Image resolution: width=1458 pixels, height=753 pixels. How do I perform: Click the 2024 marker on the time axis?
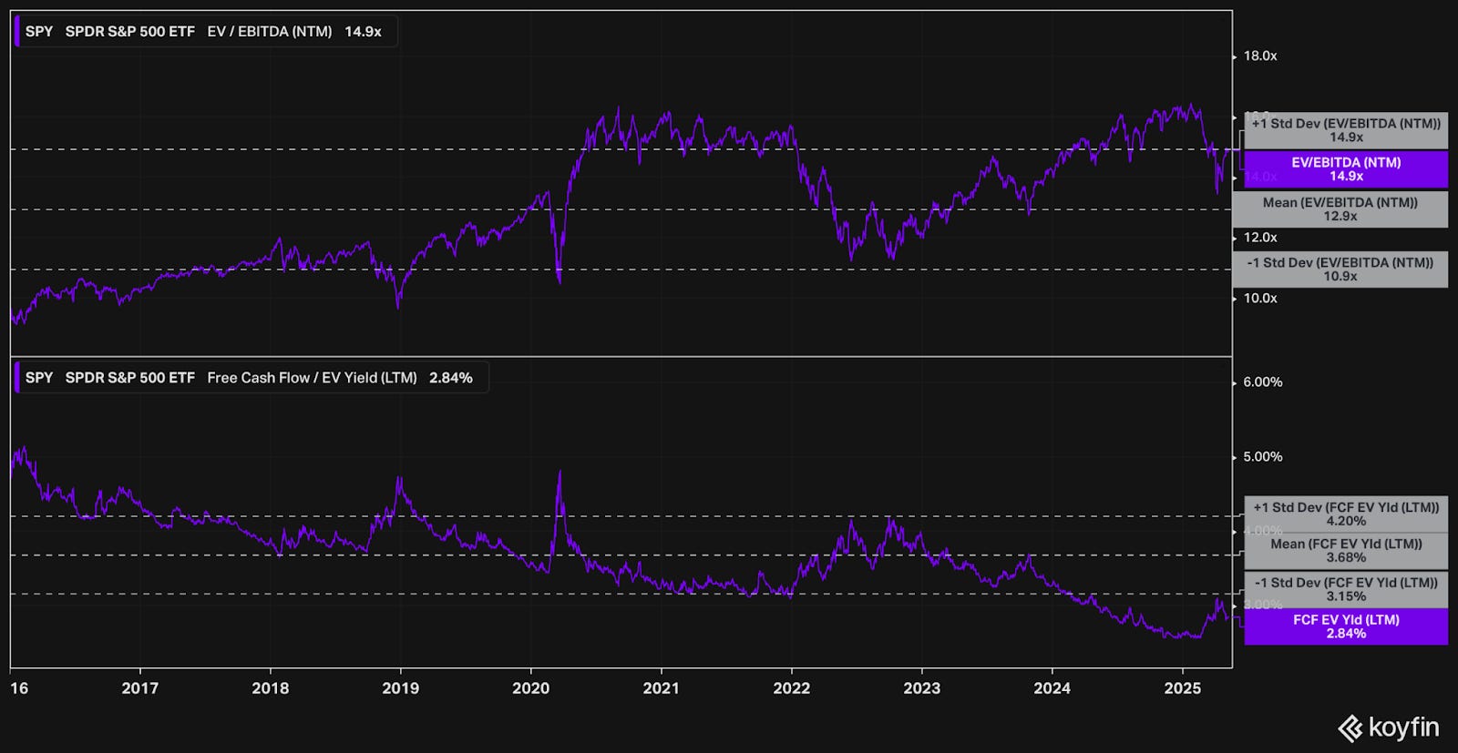click(x=1052, y=688)
